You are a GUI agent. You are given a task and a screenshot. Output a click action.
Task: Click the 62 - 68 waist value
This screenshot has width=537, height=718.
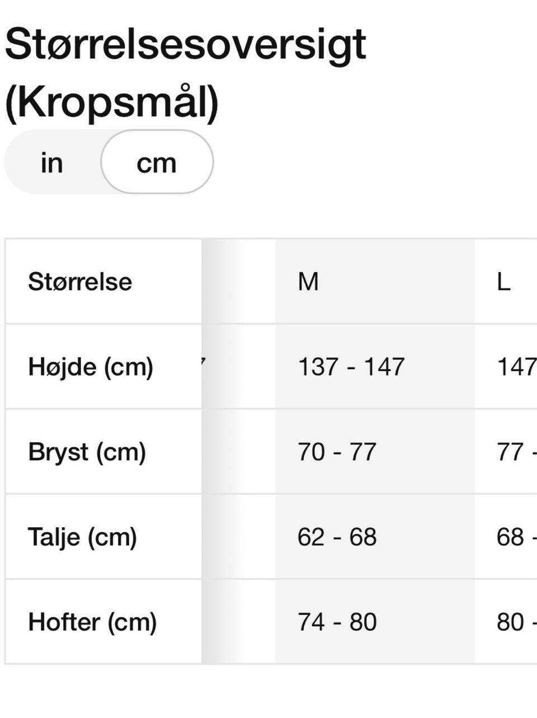pyautogui.click(x=337, y=537)
